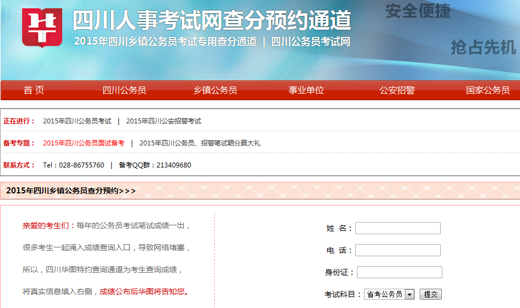Click the 抢占先机 banner slogan
This screenshot has width=520, height=308.
[483, 47]
